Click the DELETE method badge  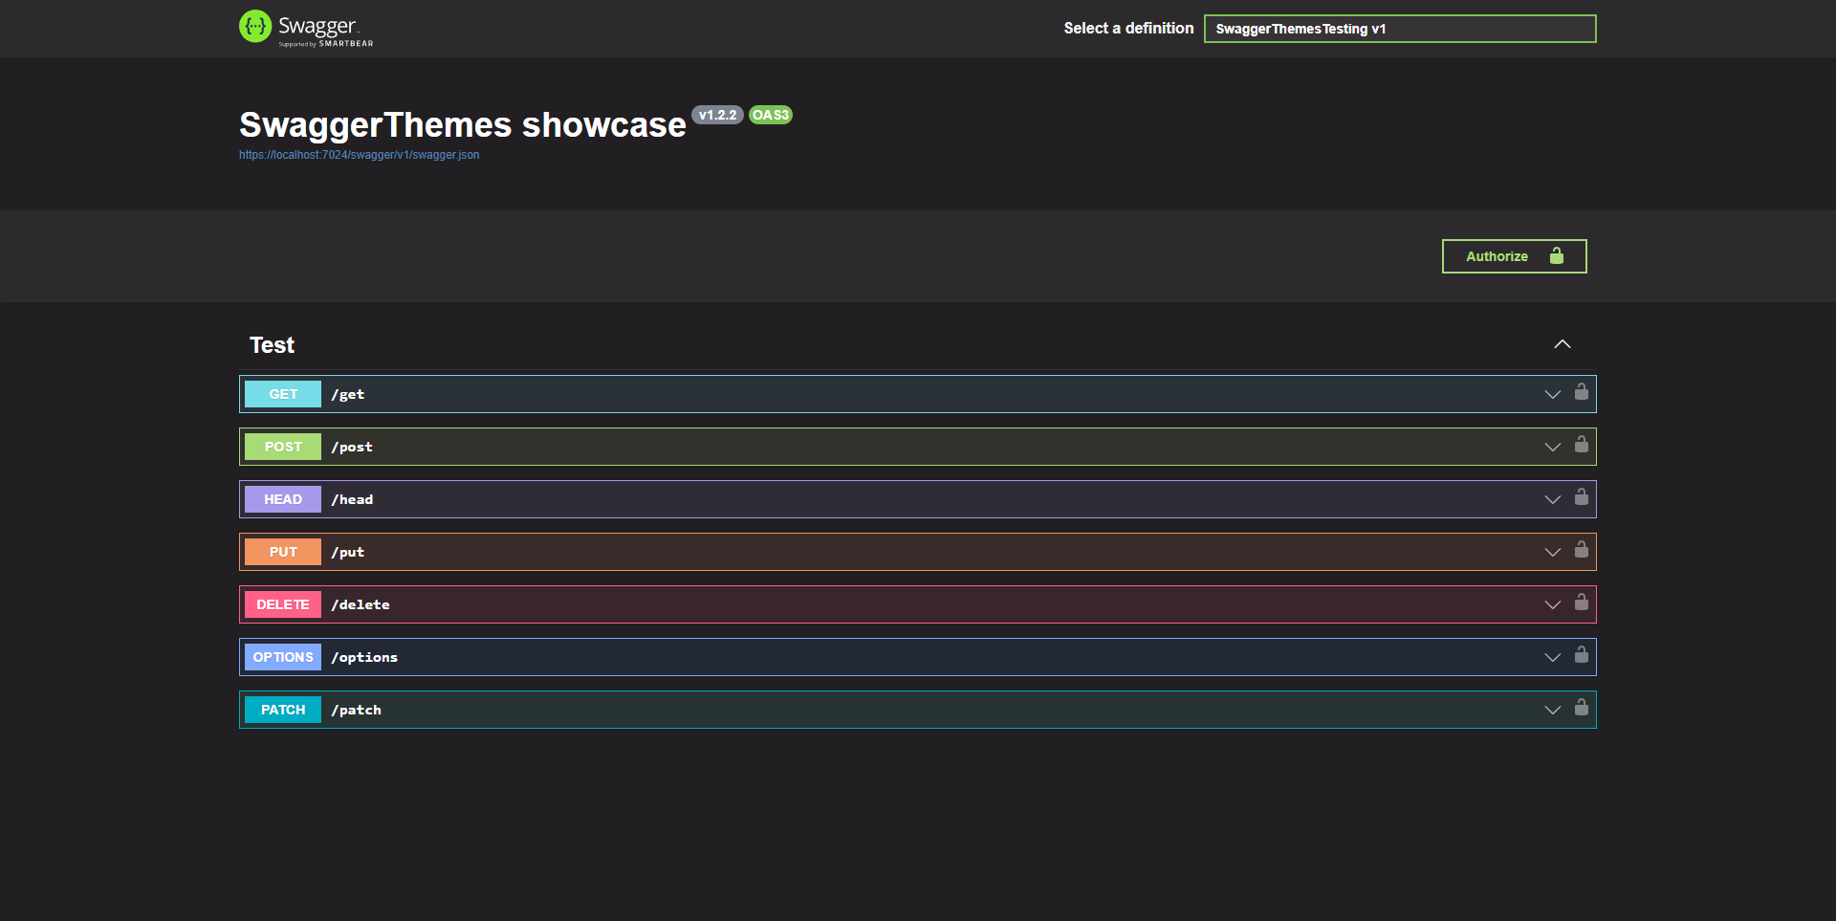click(283, 604)
